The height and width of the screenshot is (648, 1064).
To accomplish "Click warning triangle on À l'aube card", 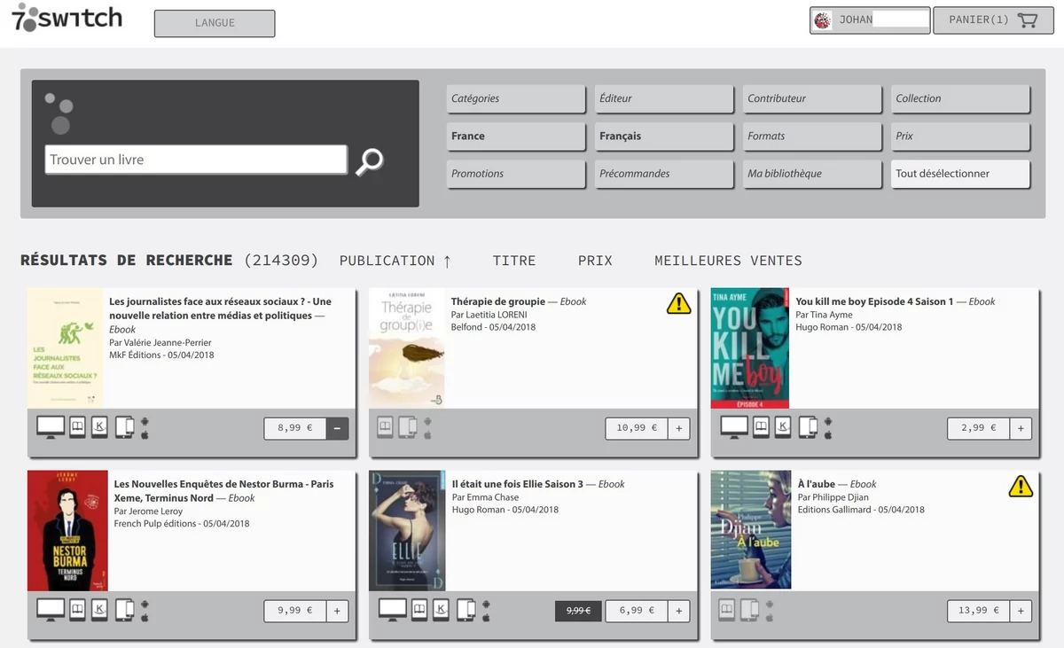I will point(1021,486).
